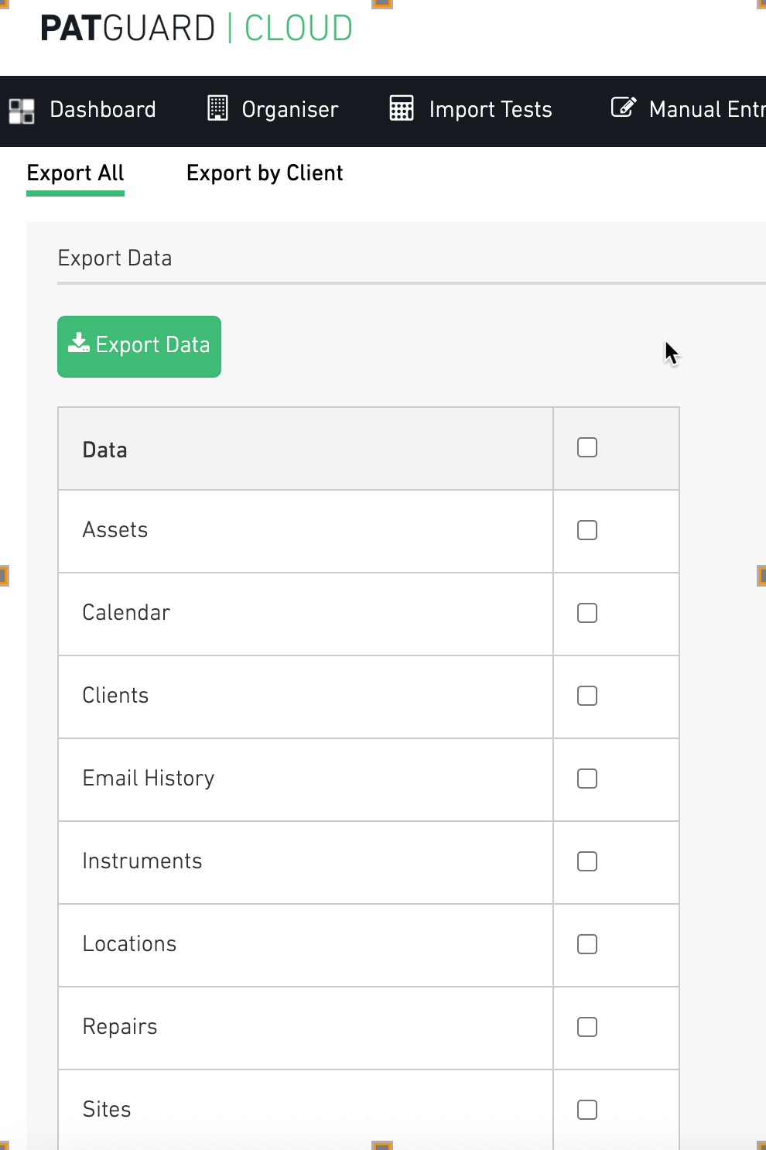
Task: Check the Clients checkbox
Action: (x=587, y=696)
